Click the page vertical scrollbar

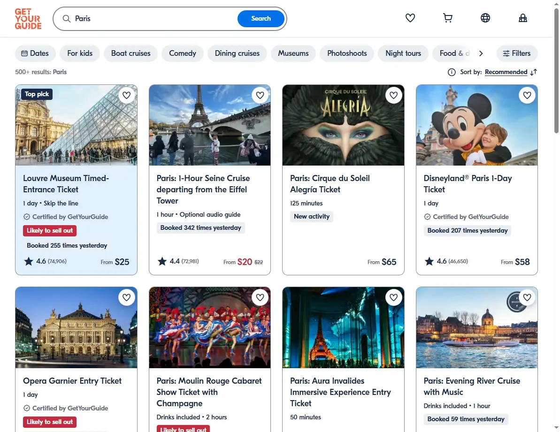(556, 71)
